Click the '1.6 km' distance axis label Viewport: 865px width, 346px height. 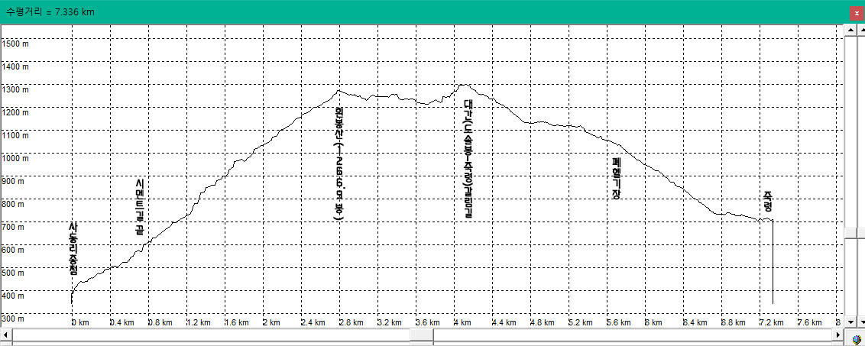[x=237, y=322]
